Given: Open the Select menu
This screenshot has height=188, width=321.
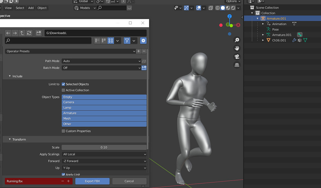Looking at the screenshot, I should 20,8.
